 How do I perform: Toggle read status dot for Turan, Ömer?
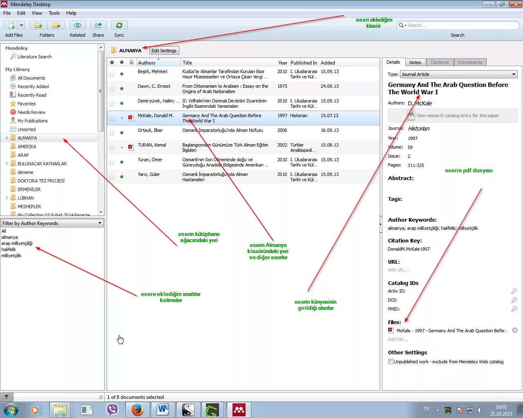pyautogui.click(x=122, y=162)
